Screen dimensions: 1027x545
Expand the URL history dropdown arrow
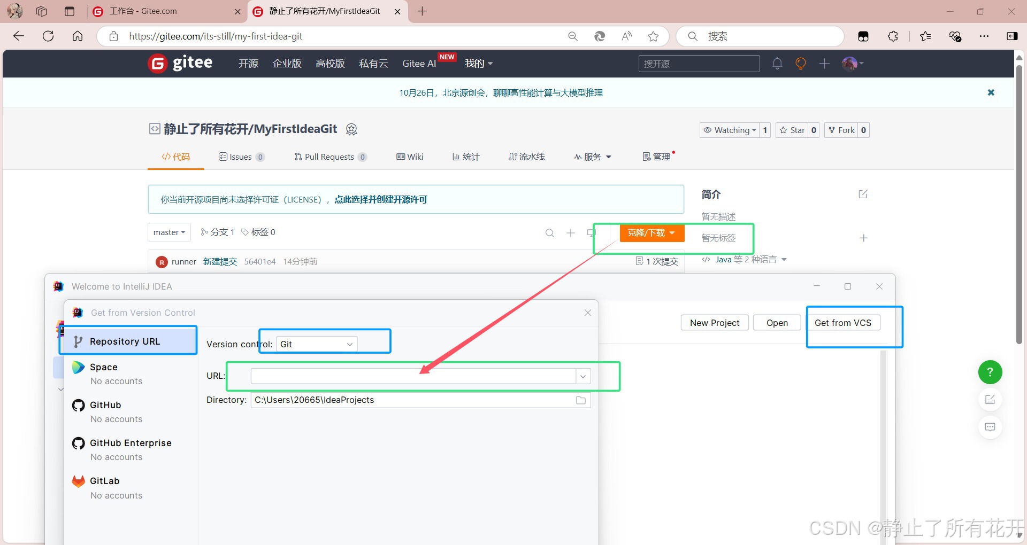pos(583,376)
